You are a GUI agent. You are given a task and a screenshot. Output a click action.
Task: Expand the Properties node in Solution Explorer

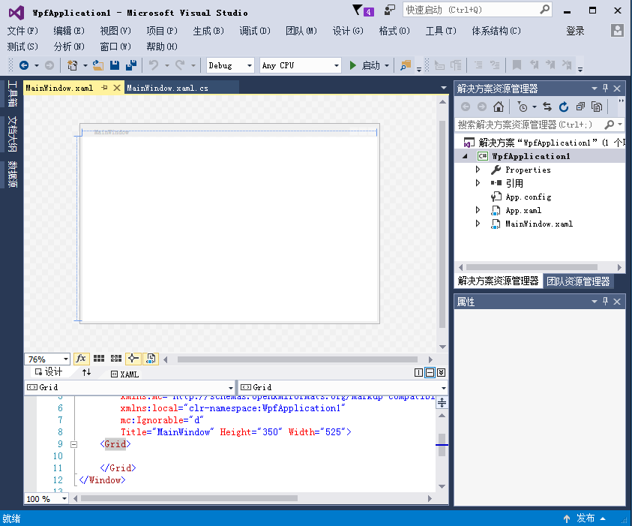[478, 170]
